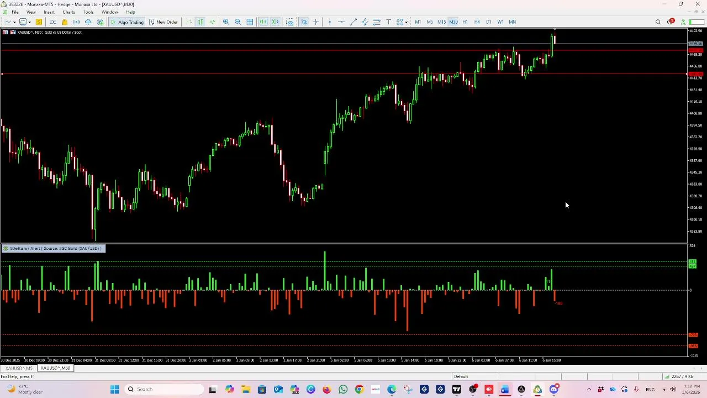Click the Default profile in status bar
The width and height of the screenshot is (707, 398).
[x=461, y=376]
